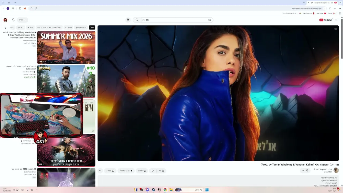
Task: Open the YouTube guide hamburger menu
Action: pyautogui.click(x=336, y=20)
